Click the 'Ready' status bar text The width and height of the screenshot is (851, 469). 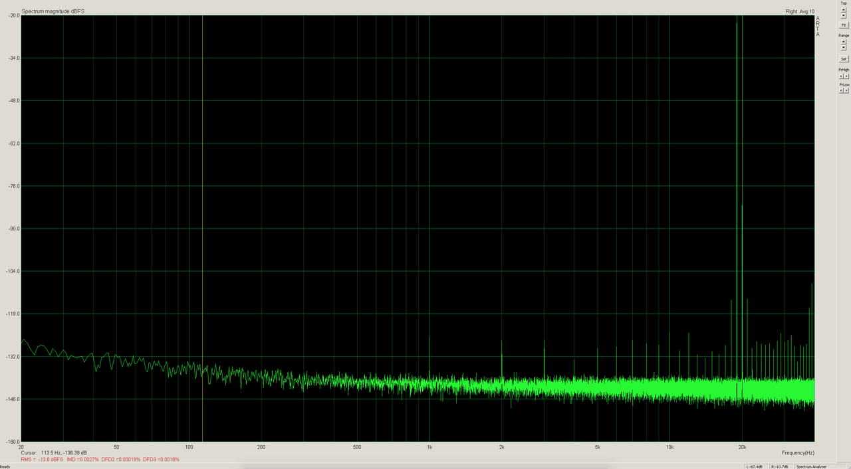pyautogui.click(x=5, y=466)
